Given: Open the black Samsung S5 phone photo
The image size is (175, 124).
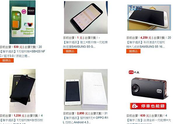Looking at the screenshot, I should tap(86, 17).
